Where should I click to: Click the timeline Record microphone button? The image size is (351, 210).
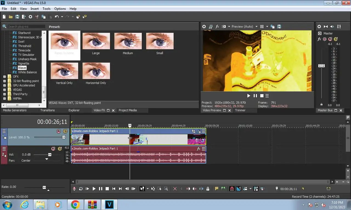(x=74, y=189)
